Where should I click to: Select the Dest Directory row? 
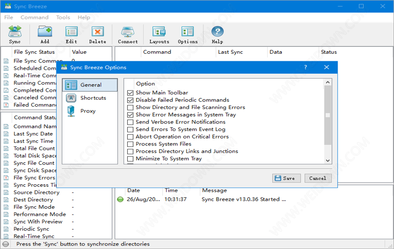pyautogui.click(x=56, y=200)
